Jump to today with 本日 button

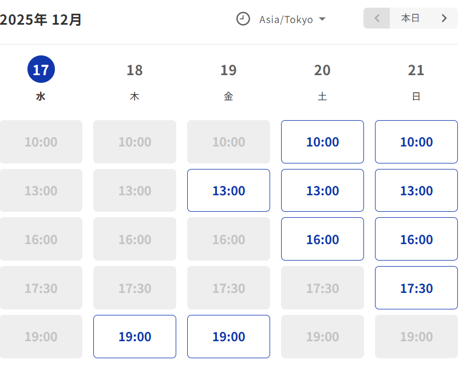(410, 18)
